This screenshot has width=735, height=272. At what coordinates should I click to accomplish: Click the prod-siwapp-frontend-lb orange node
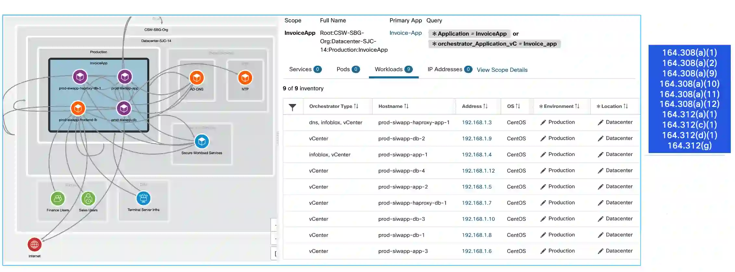(78, 109)
